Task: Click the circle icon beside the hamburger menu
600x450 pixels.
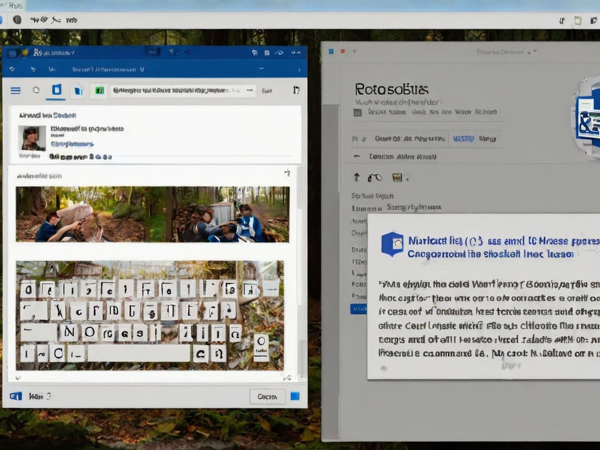Action: tap(36, 91)
